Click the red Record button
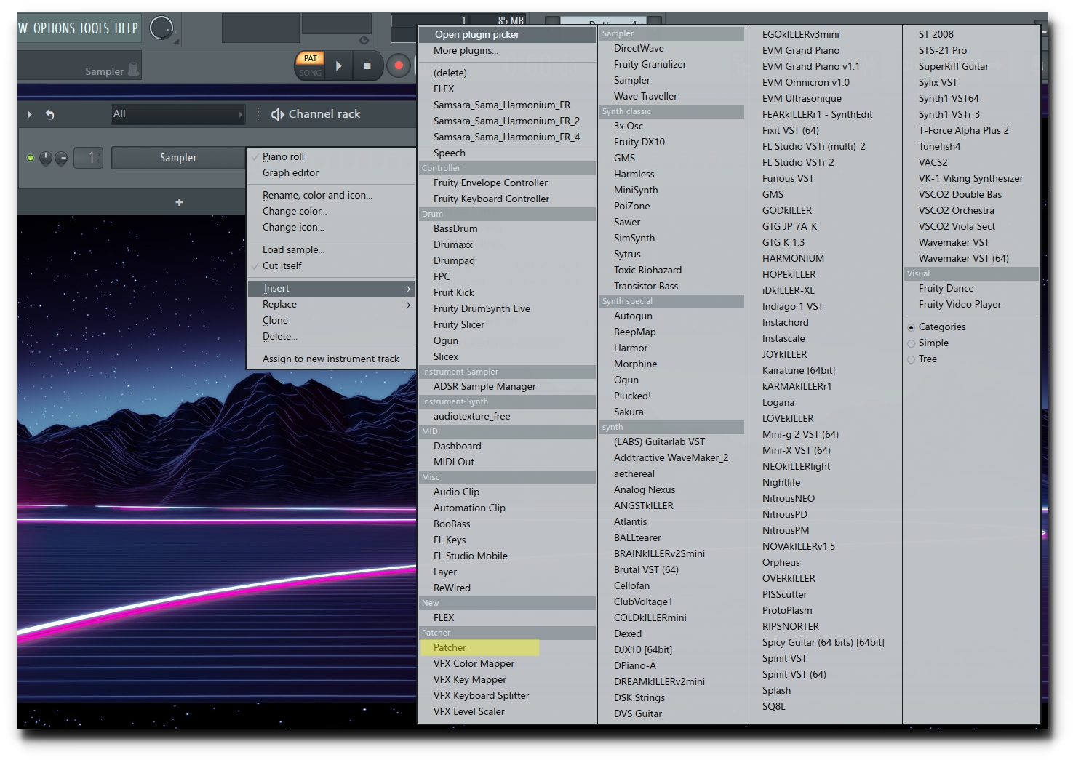This screenshot has width=1073, height=760. [x=399, y=65]
